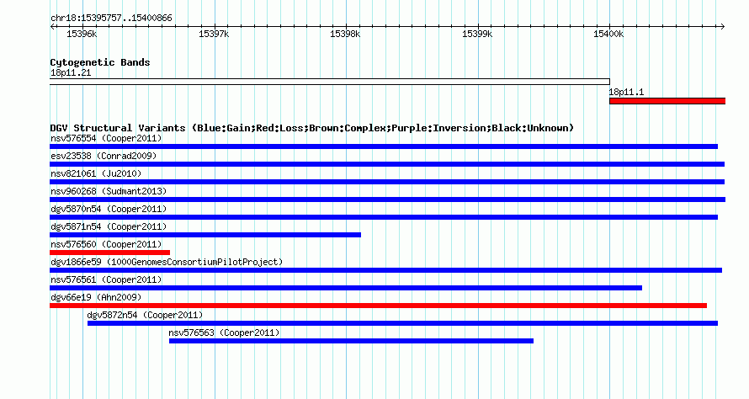This screenshot has height=399, width=749.
Task: Click the ruler's left arrowhead
Action: pos(52,27)
